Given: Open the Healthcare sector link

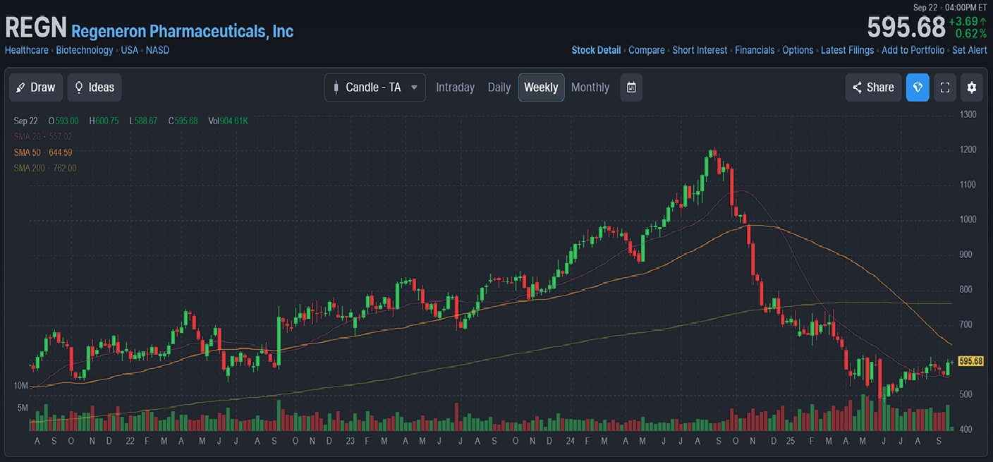Looking at the screenshot, I should pyautogui.click(x=27, y=50).
